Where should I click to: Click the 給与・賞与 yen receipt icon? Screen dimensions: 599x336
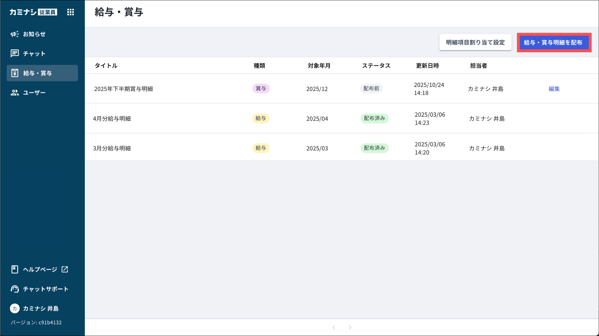click(15, 73)
